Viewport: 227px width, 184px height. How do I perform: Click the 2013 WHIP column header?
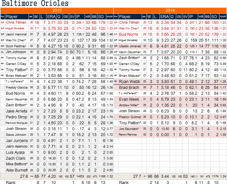tap(110, 16)
